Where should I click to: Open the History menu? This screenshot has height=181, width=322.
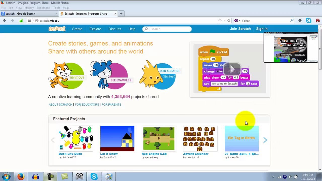tap(29, 8)
